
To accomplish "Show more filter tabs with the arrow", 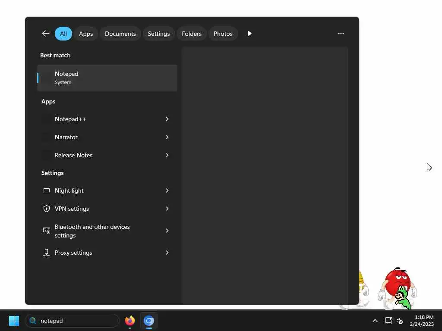I will 249,34.
